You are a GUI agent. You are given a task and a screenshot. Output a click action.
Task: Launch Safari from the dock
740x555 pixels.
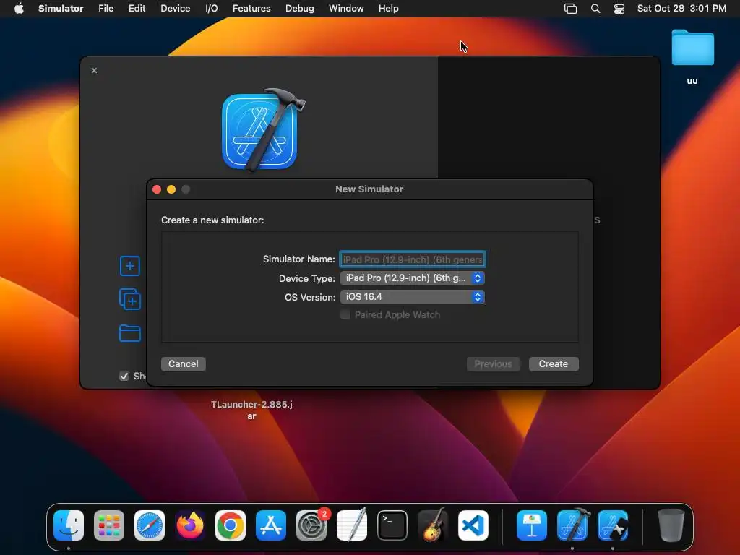(150, 525)
